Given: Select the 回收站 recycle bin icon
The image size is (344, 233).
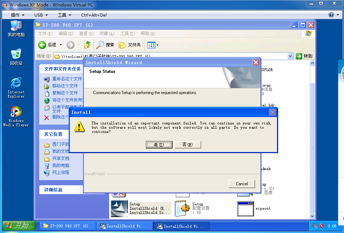Looking at the screenshot, I should [x=16, y=57].
